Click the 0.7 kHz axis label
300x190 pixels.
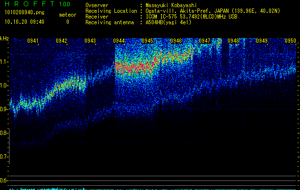pos(3,157)
